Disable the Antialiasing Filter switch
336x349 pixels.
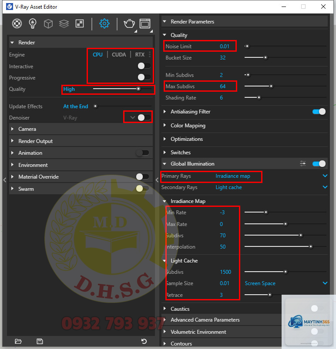click(319, 112)
